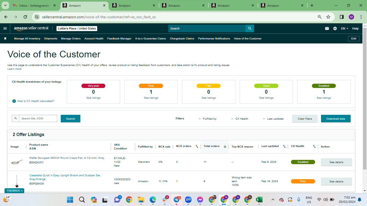See details for Matfer Bourgeat Crepe Pan
The image size is (367, 206).
coord(336,162)
